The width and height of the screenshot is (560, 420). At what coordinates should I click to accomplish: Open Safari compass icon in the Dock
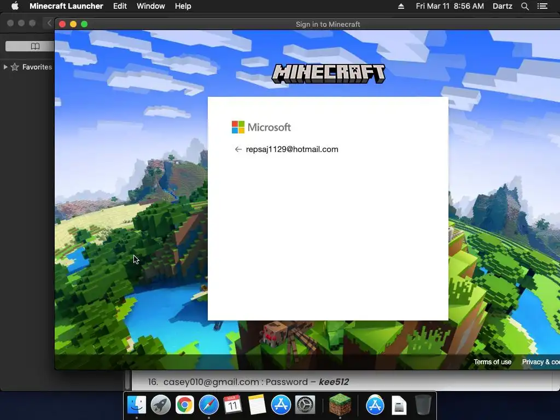tap(208, 405)
